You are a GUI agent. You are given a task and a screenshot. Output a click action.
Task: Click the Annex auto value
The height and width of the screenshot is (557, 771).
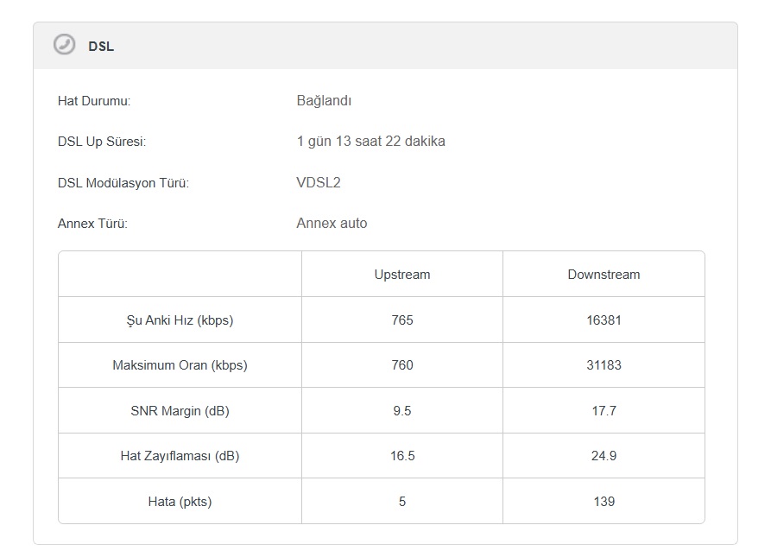pyautogui.click(x=332, y=223)
